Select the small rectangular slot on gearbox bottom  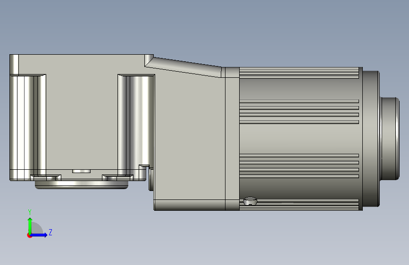coord(82,171)
